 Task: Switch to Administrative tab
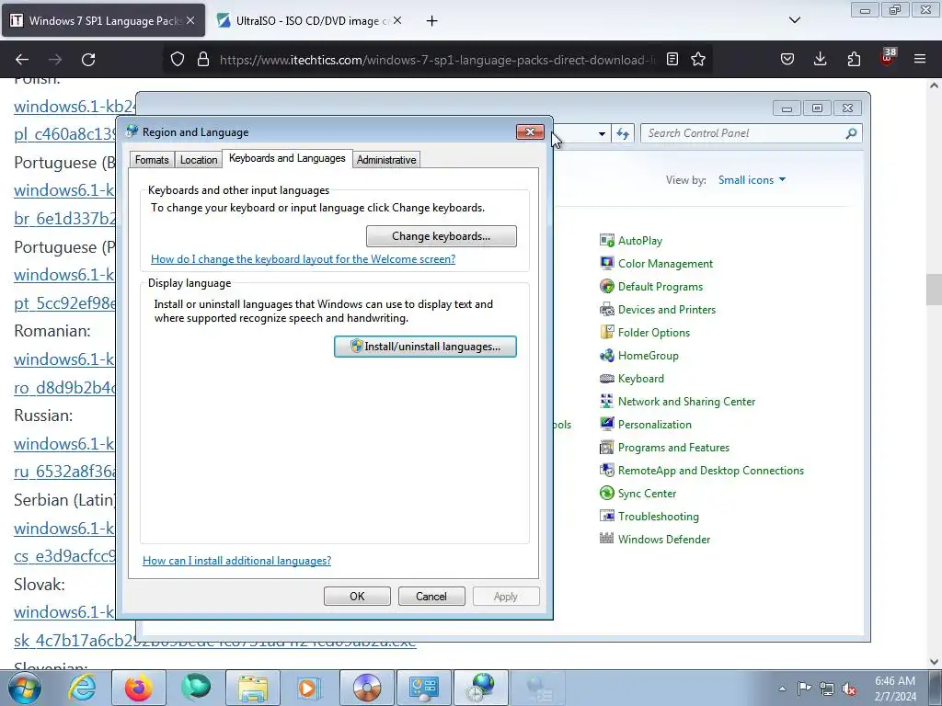[386, 160]
